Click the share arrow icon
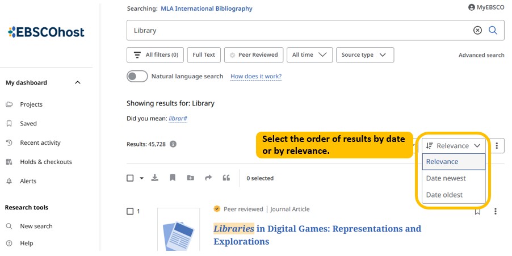 208,178
